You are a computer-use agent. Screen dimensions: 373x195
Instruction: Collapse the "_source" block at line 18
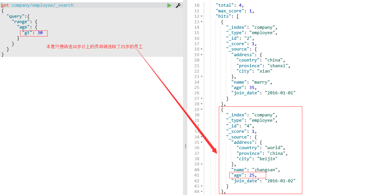[x=202, y=49]
